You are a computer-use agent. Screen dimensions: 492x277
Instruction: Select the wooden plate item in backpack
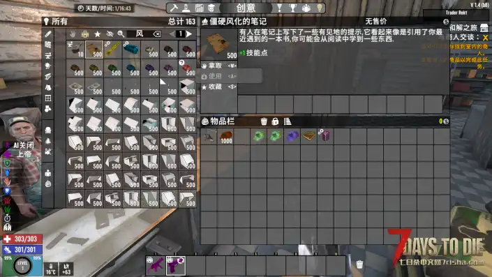click(308, 137)
